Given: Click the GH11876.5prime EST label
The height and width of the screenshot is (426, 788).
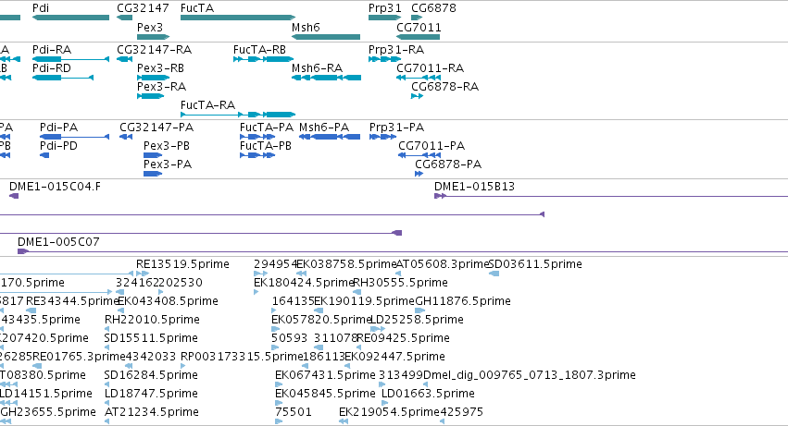Looking at the screenshot, I should tap(463, 301).
